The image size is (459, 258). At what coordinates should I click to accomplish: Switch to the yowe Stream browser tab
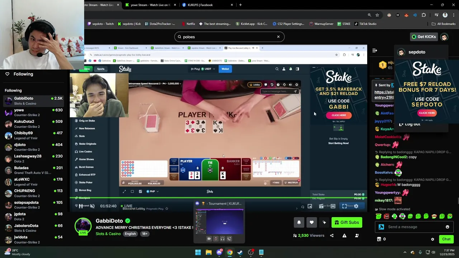click(x=150, y=5)
